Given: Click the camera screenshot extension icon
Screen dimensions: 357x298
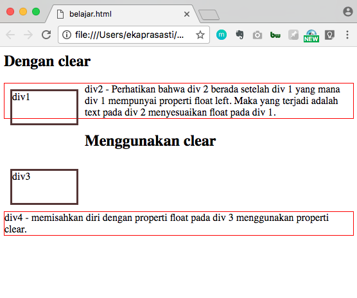Looking at the screenshot, I should click(257, 35).
